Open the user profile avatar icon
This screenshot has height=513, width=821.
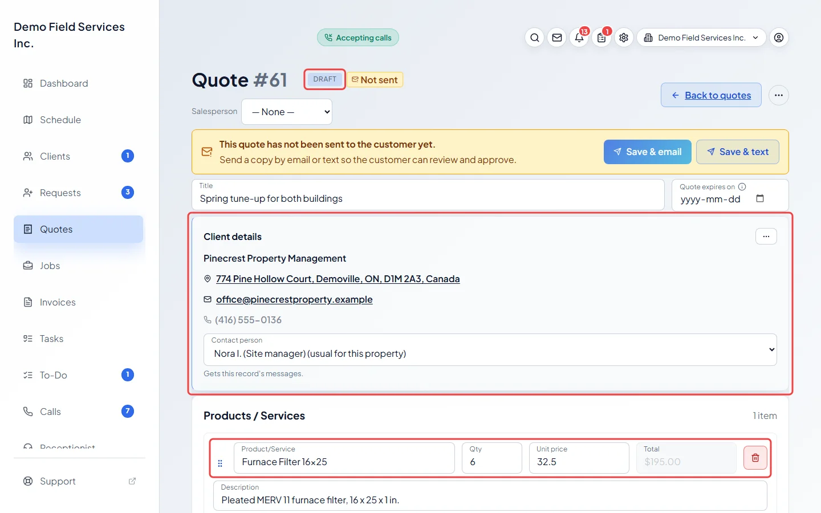click(779, 38)
